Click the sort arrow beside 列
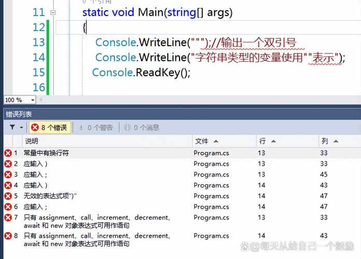The height and width of the screenshot is (259, 361). click(x=336, y=141)
